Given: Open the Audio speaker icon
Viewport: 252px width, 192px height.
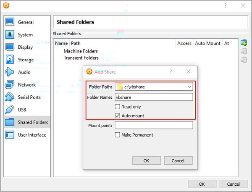Looking at the screenshot, I should (10, 72).
